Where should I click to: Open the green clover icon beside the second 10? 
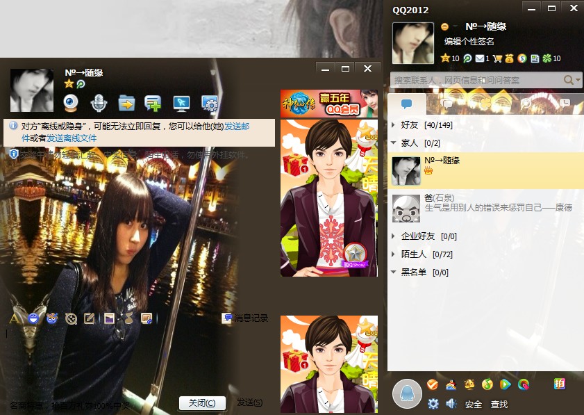tap(547, 58)
